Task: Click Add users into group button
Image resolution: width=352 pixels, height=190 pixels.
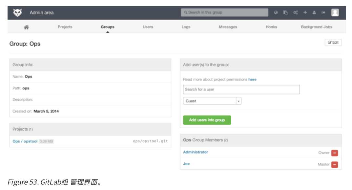Action: 207,120
